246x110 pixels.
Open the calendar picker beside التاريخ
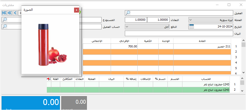click(191, 26)
